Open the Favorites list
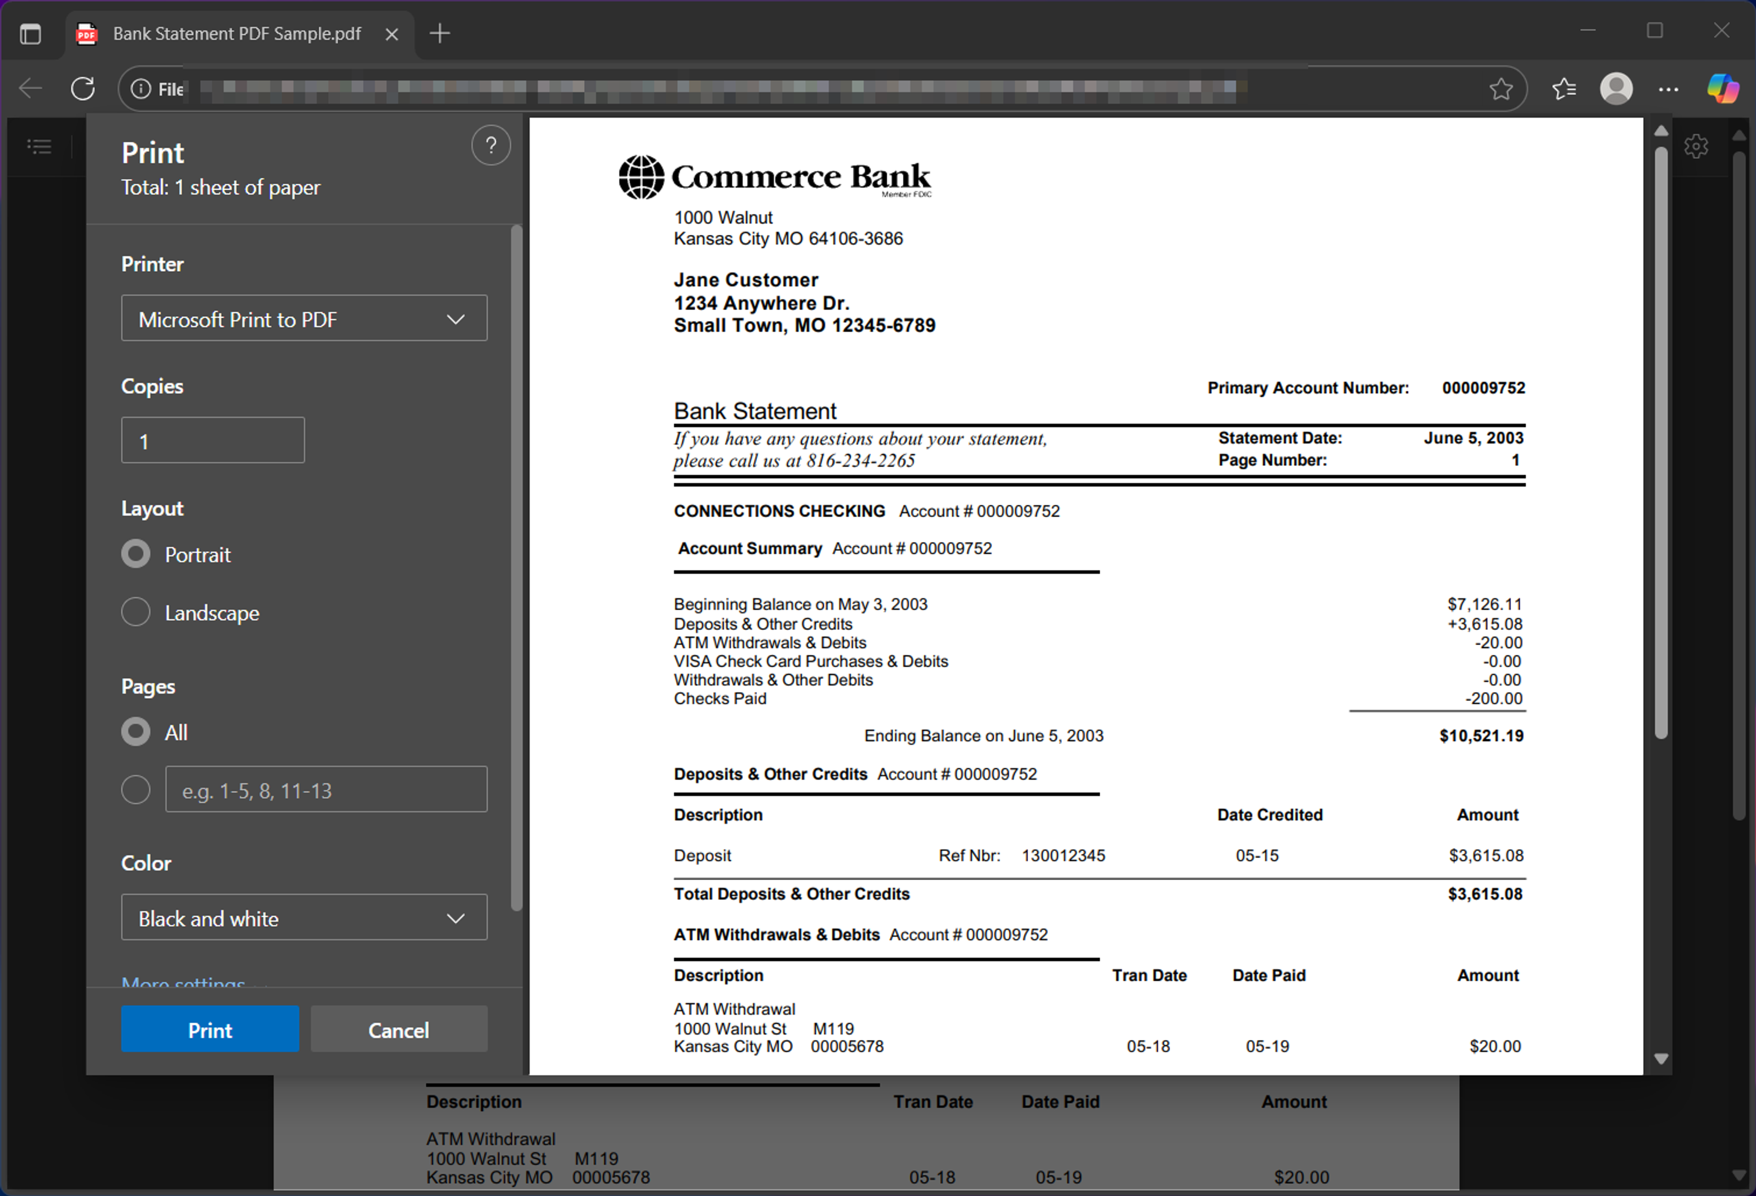The width and height of the screenshot is (1756, 1196). pyautogui.click(x=1564, y=89)
